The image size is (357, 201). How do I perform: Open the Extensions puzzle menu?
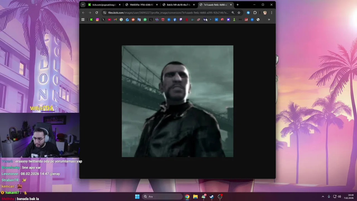[255, 13]
